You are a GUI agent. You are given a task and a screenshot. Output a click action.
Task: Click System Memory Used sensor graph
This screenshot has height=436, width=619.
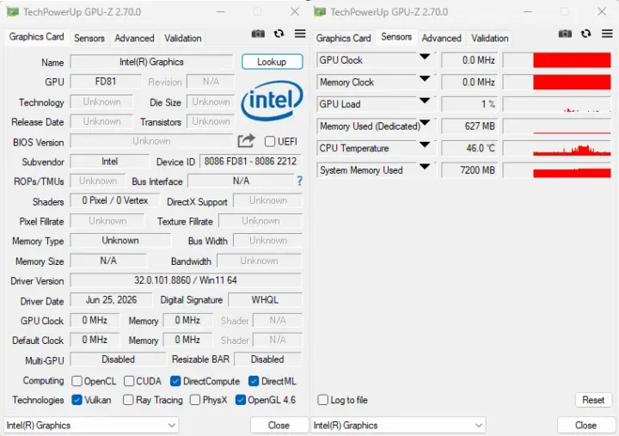[x=557, y=170]
